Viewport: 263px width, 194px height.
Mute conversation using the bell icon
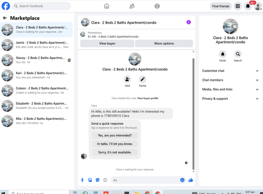(222, 54)
